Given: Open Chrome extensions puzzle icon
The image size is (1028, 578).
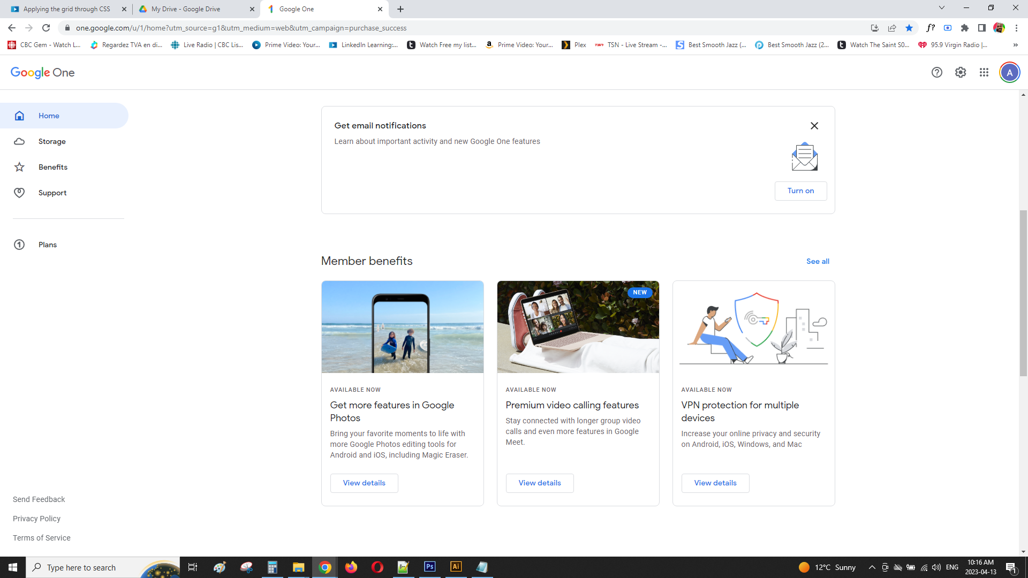Looking at the screenshot, I should coord(965,28).
